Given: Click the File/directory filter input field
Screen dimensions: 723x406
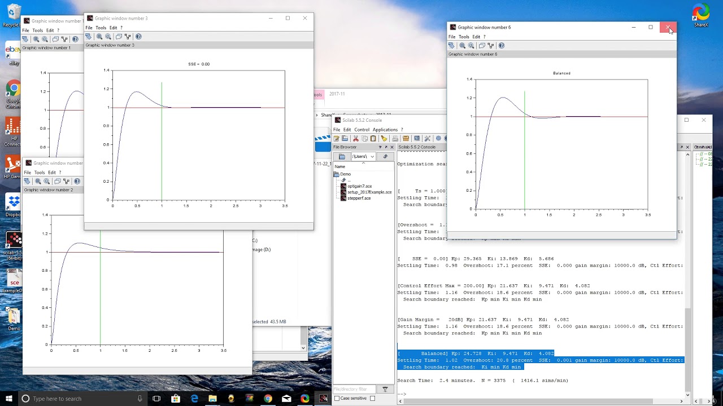Looking at the screenshot, I should 354,389.
